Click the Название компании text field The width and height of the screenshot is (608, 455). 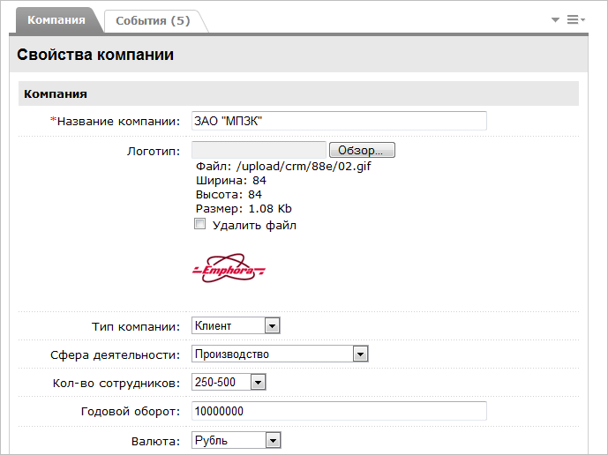click(x=339, y=121)
